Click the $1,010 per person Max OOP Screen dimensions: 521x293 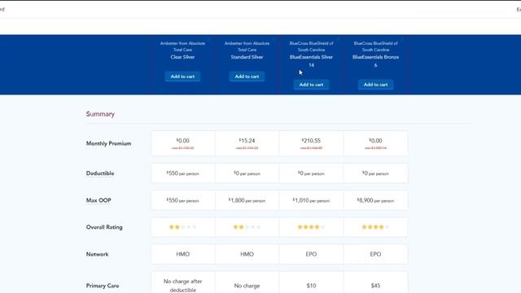pyautogui.click(x=311, y=200)
